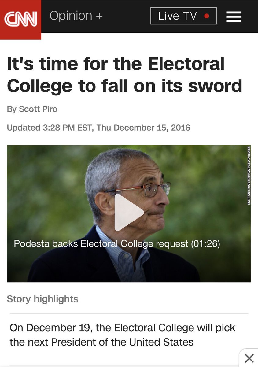This screenshot has height=367, width=258.
Task: Select the Story highlights heading
Action: [x=42, y=299]
